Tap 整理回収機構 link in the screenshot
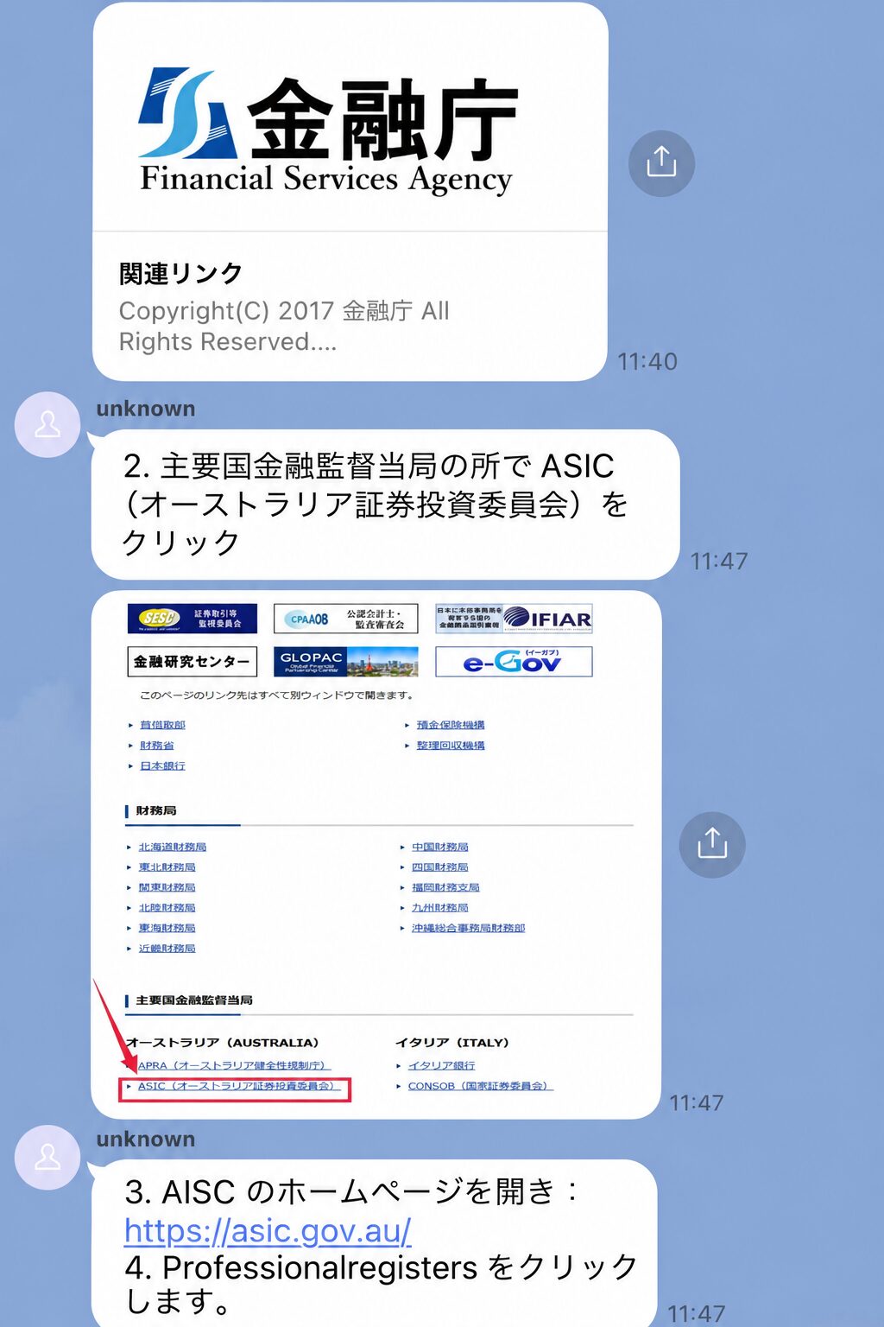This screenshot has width=884, height=1327. [451, 746]
